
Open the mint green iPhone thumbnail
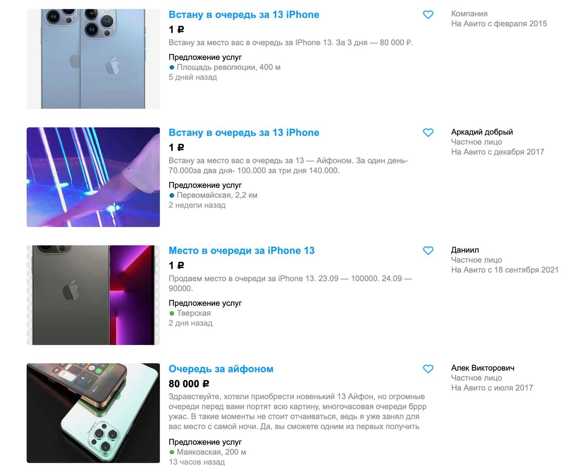point(93,413)
